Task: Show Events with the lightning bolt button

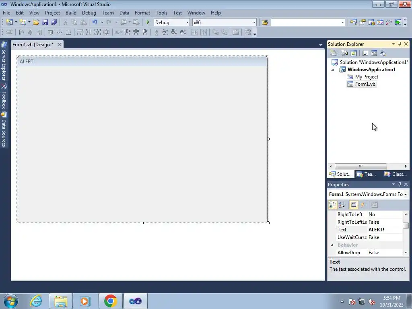Action: click(363, 205)
